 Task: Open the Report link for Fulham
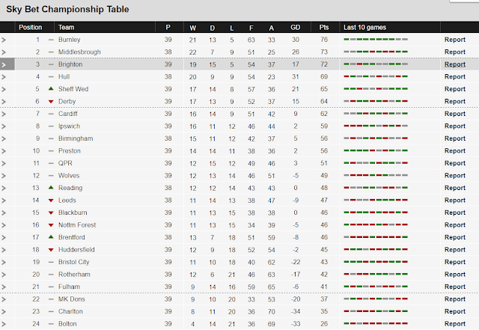454,287
